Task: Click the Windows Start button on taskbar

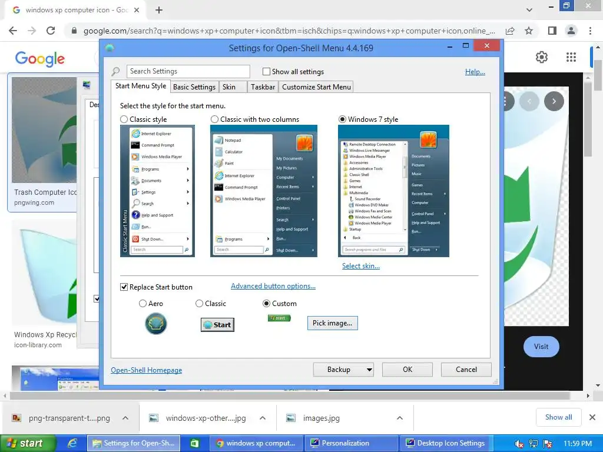Action: 28,443
